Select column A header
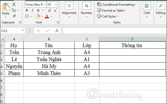This screenshot has height=104, width=167. [x=14, y=39]
